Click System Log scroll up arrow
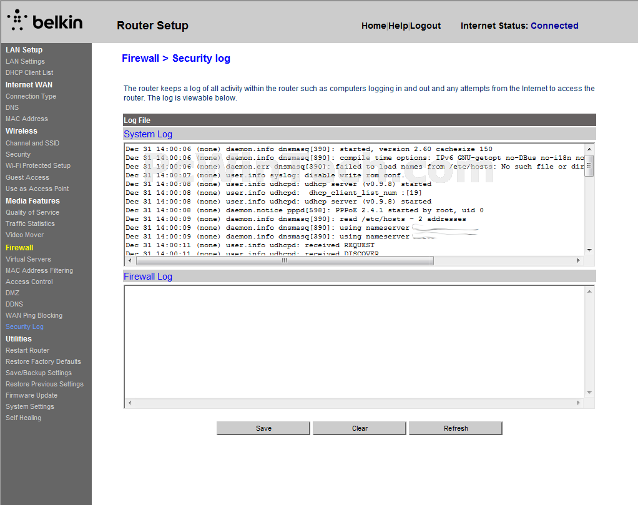Screen dimensions: 638x505 click(x=589, y=149)
